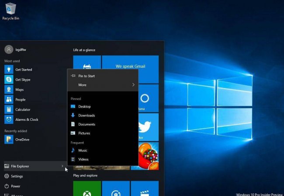Open the green Xbox tile
Image resolution: width=284 pixels, height=196 pixels.
tap(87, 189)
